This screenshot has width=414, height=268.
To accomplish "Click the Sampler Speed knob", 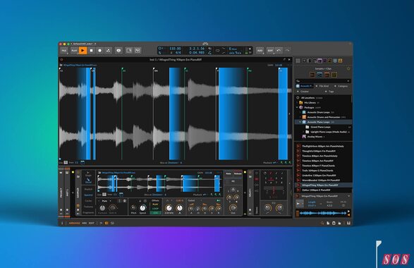I will (142, 208).
